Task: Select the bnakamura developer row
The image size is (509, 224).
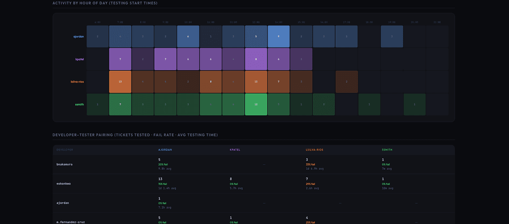Action: pos(254,164)
